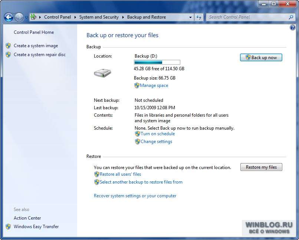Click the "Not scheduled" next backup value
299x240 pixels.
pyautogui.click(x=149, y=100)
